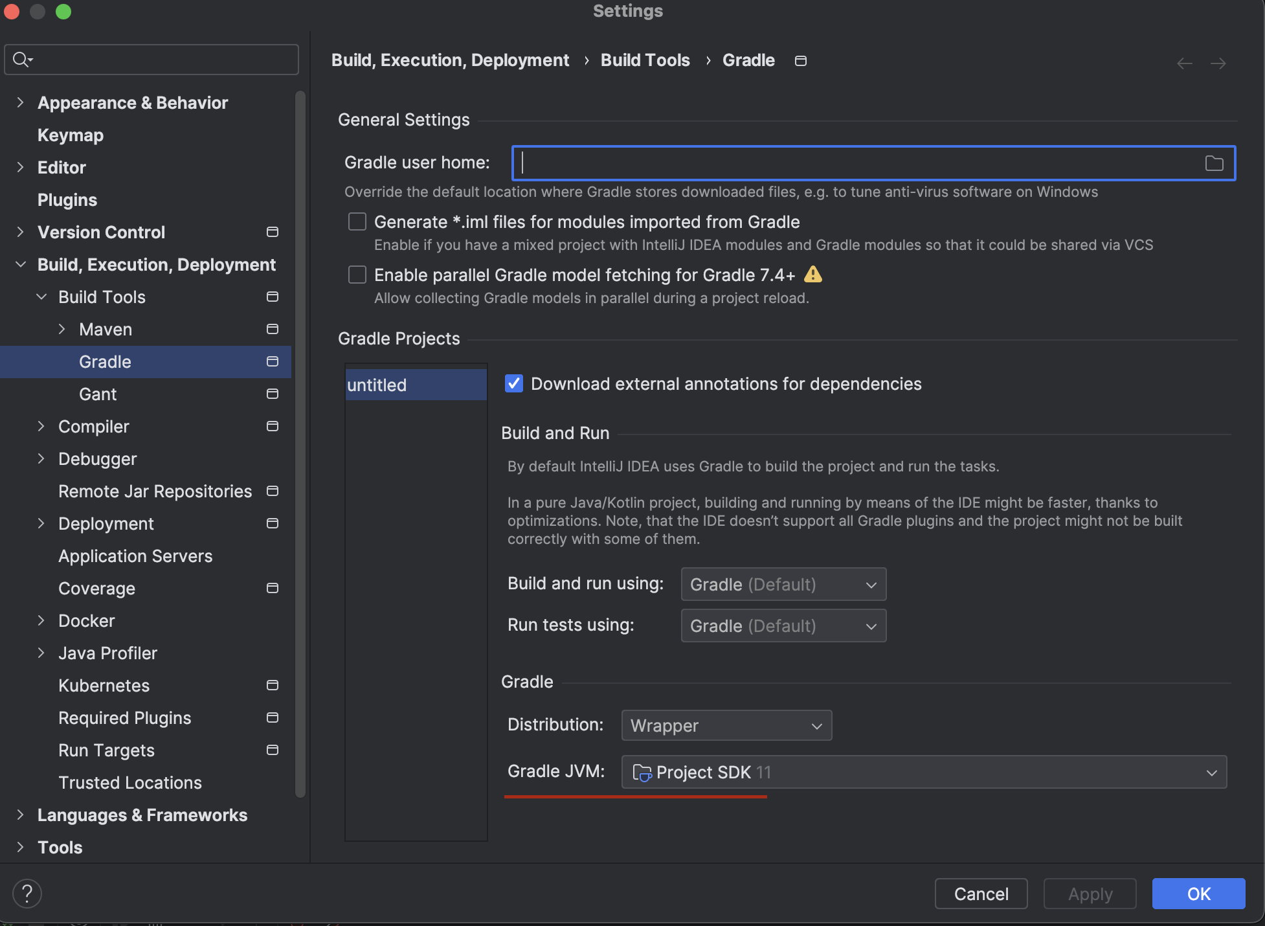Click the project icon next to Required Plugins
Image resolution: width=1265 pixels, height=926 pixels.
click(273, 717)
